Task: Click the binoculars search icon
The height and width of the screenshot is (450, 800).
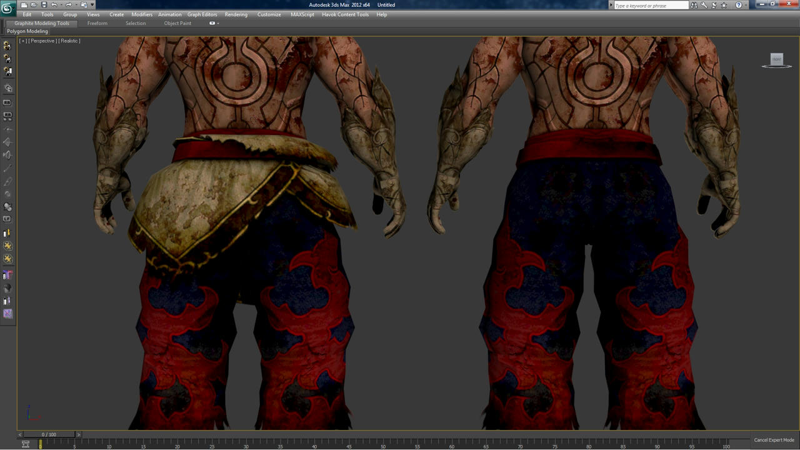Action: (694, 5)
